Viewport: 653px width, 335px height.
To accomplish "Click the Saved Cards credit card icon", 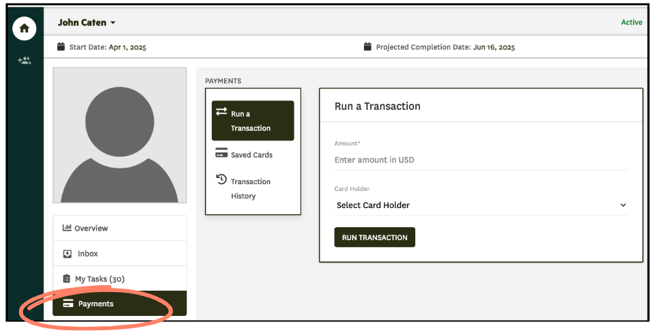I will tap(221, 154).
